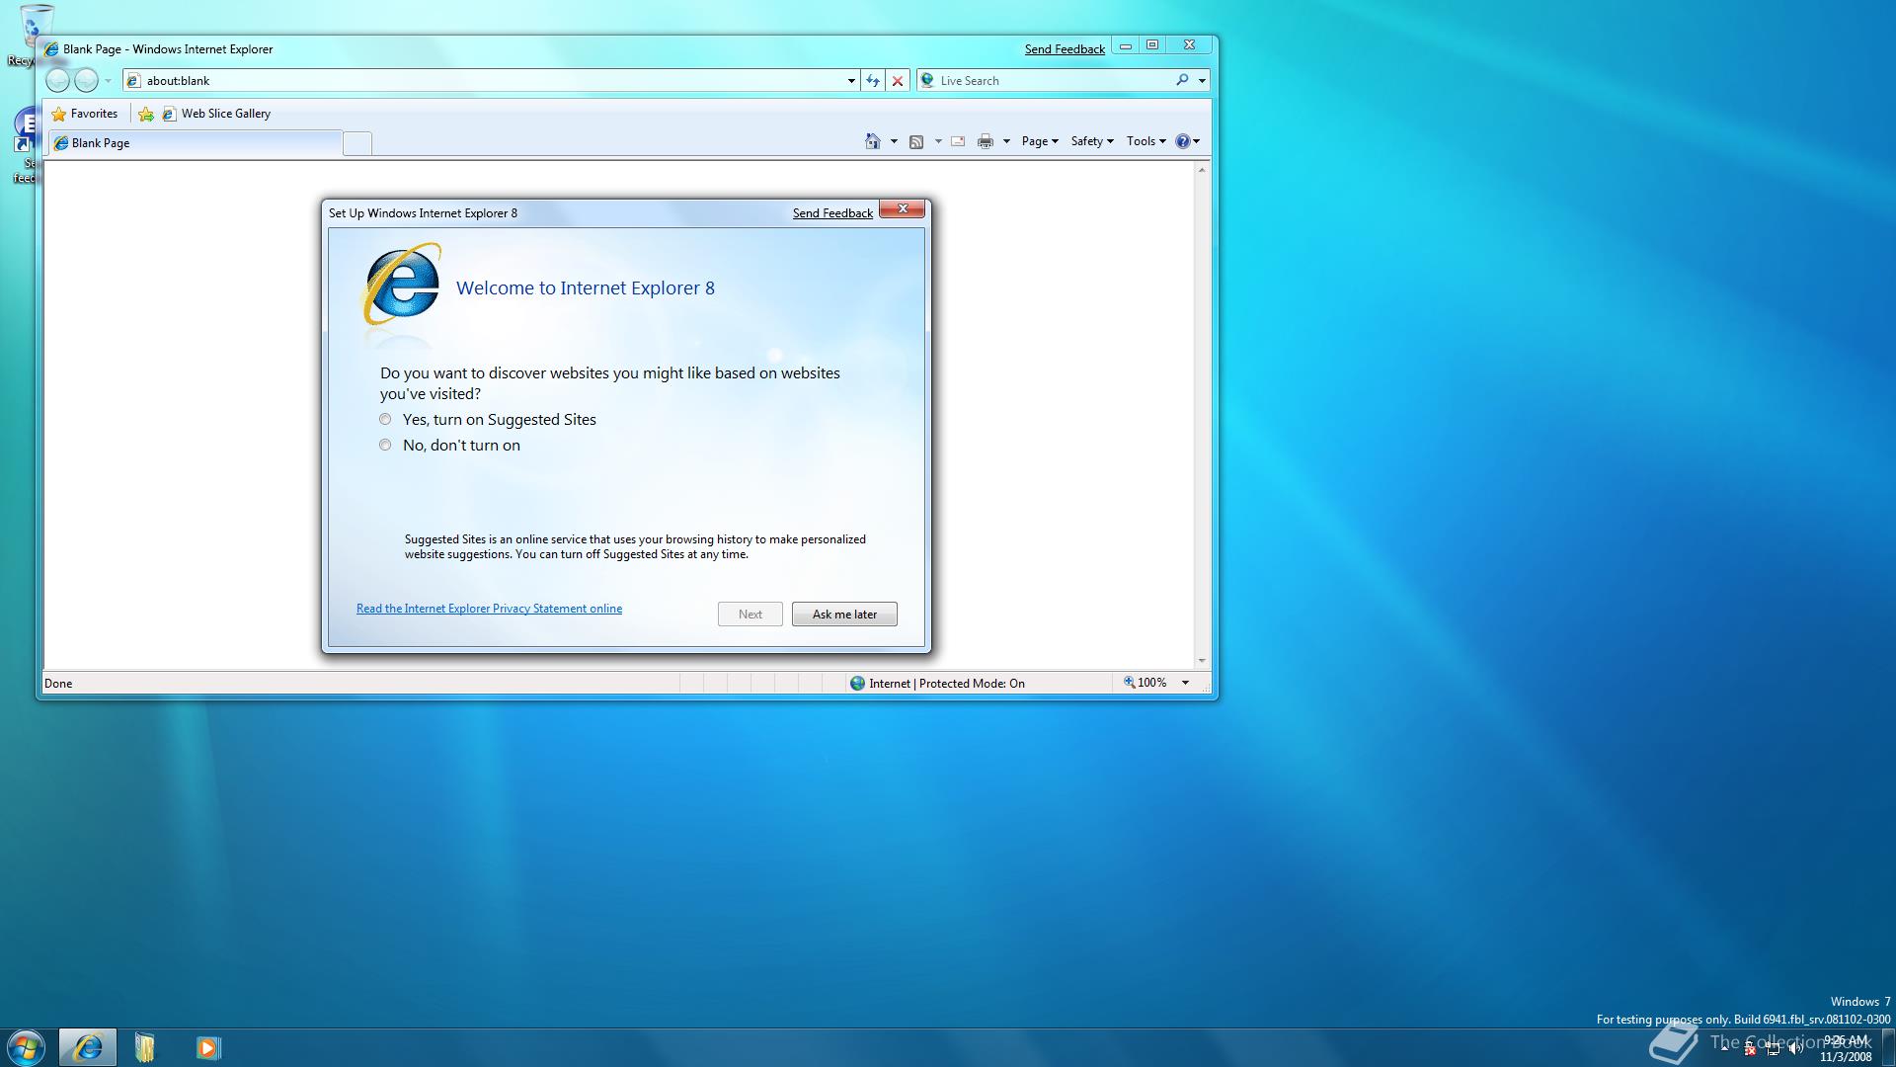Open the Safety menu
Screen dimensions: 1896x1067
(1092, 141)
